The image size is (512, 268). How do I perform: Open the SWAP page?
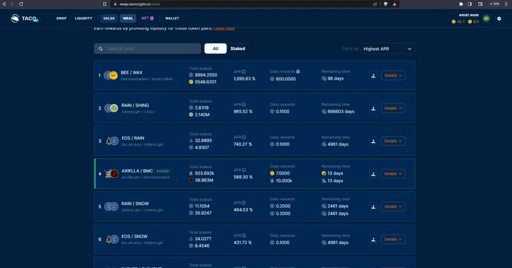pos(62,19)
